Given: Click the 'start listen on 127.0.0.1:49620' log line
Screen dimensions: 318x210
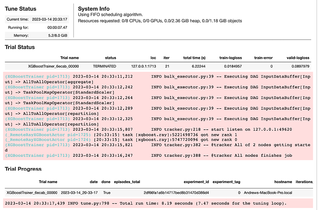Looking at the screenshot, I should [x=149, y=129].
